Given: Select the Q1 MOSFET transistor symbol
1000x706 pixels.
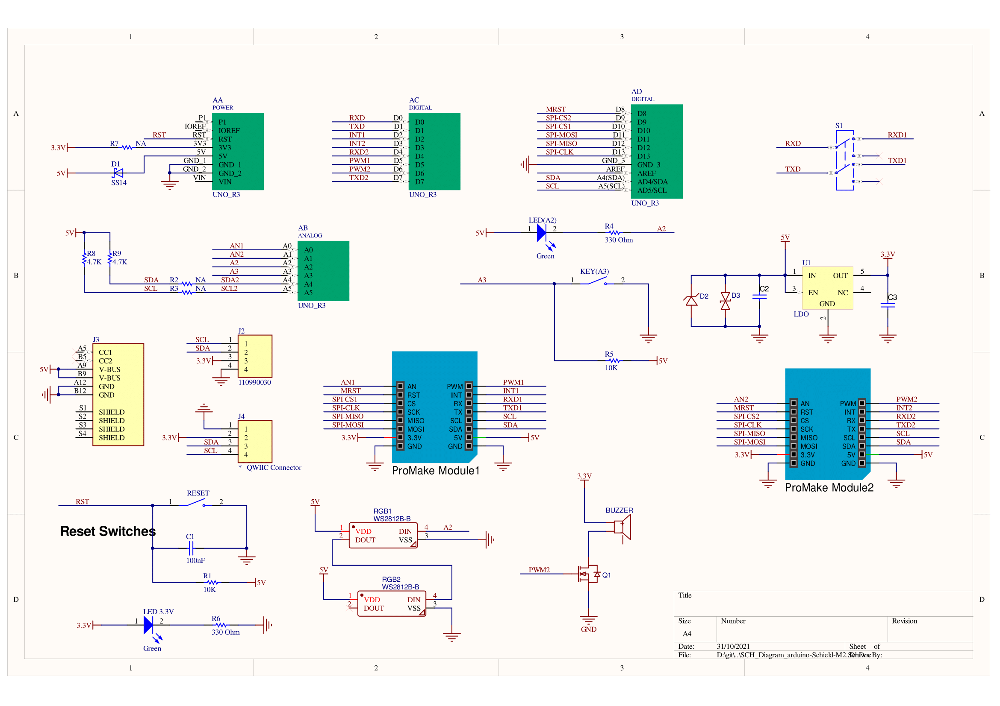Looking at the screenshot, I should click(x=588, y=573).
